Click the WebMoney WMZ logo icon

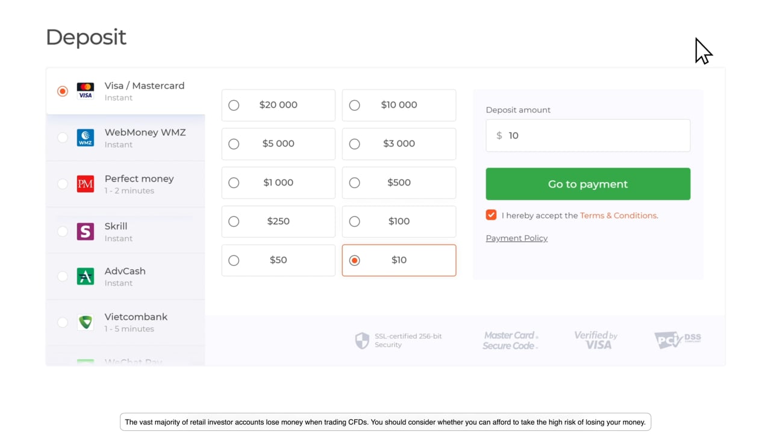pyautogui.click(x=86, y=138)
